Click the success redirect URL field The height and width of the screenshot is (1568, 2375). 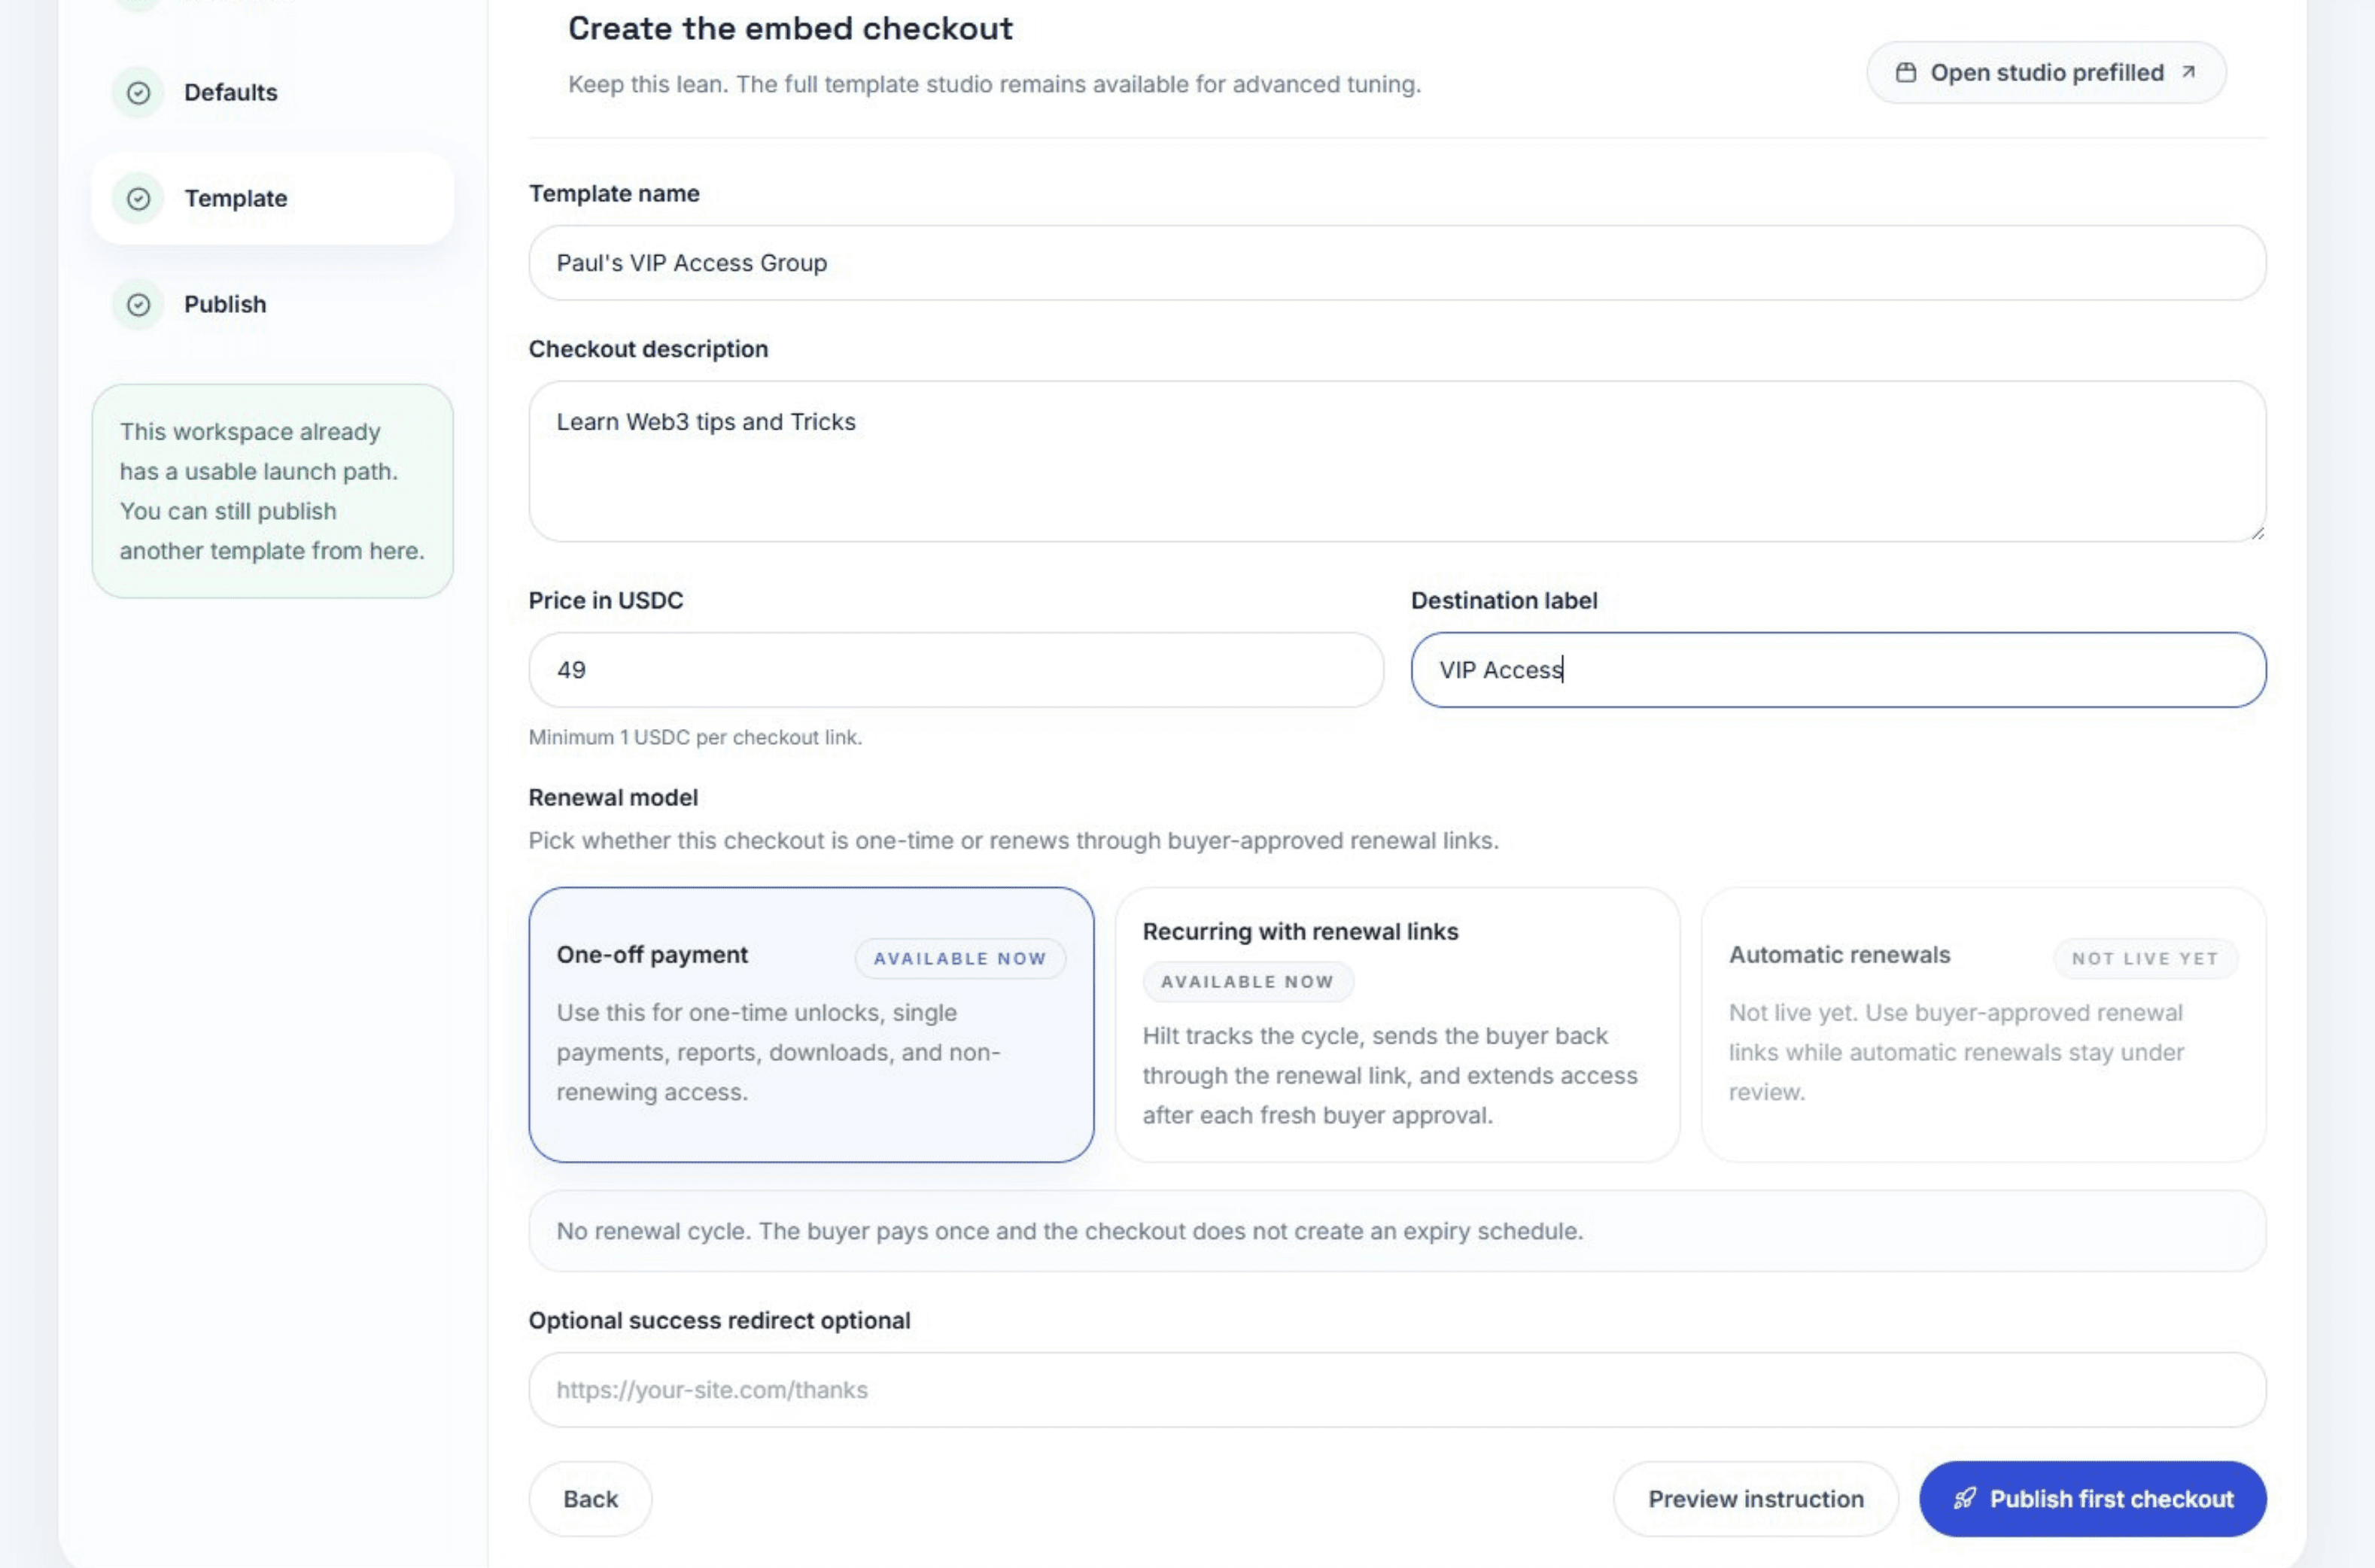tap(1397, 1390)
